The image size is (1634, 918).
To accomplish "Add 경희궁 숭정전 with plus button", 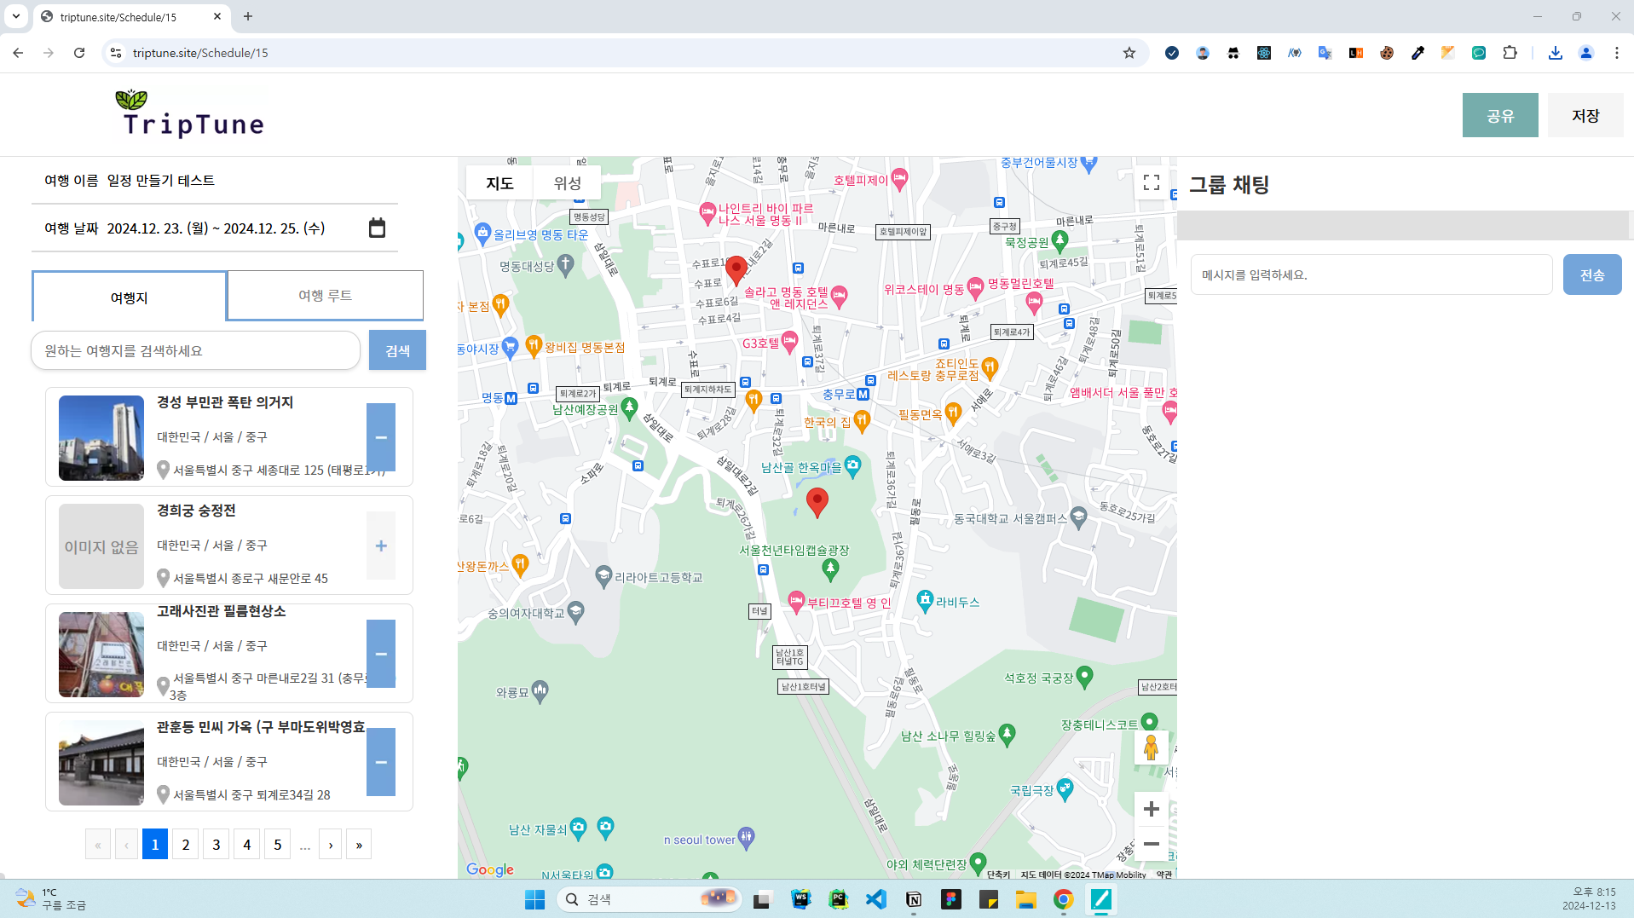I will (x=381, y=546).
